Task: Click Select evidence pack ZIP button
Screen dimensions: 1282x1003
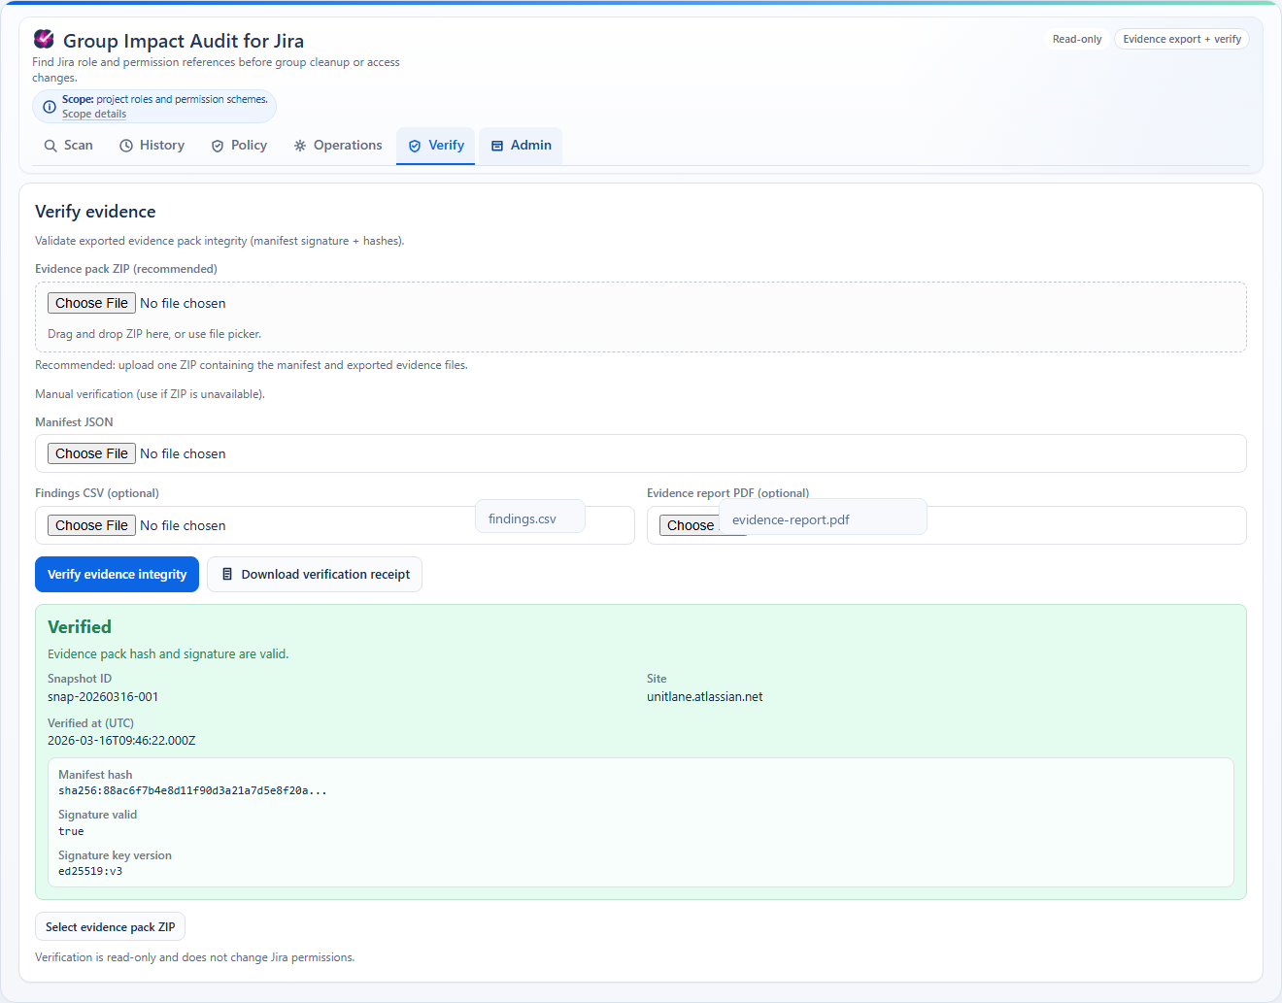Action: point(110,926)
